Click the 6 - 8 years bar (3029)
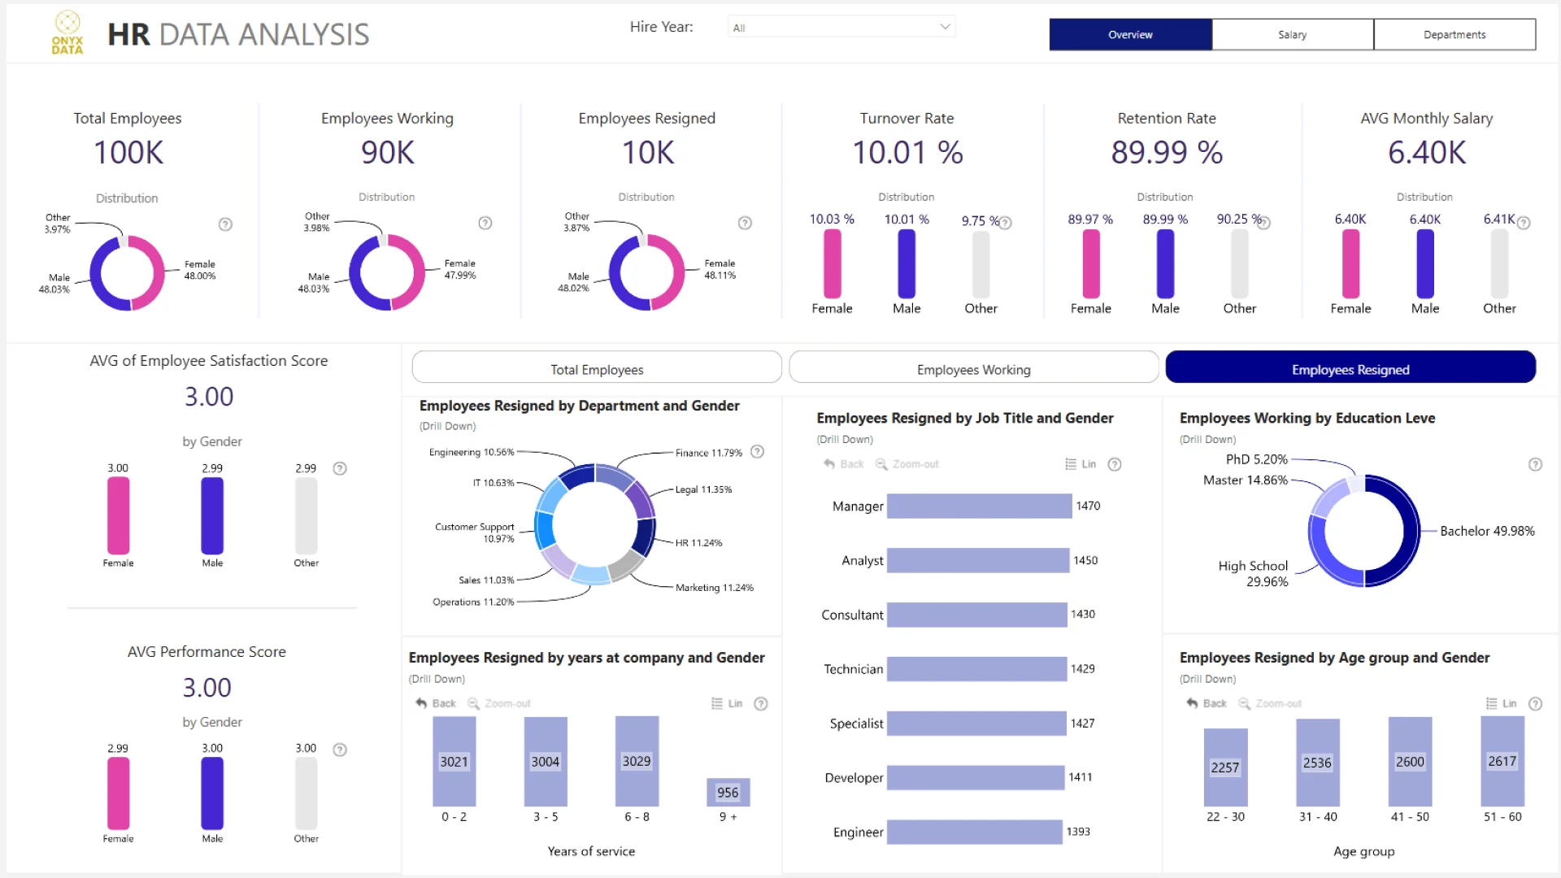The image size is (1561, 878). (637, 761)
